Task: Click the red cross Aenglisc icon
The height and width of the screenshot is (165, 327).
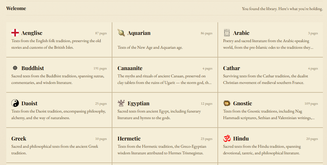Action: 15,33
